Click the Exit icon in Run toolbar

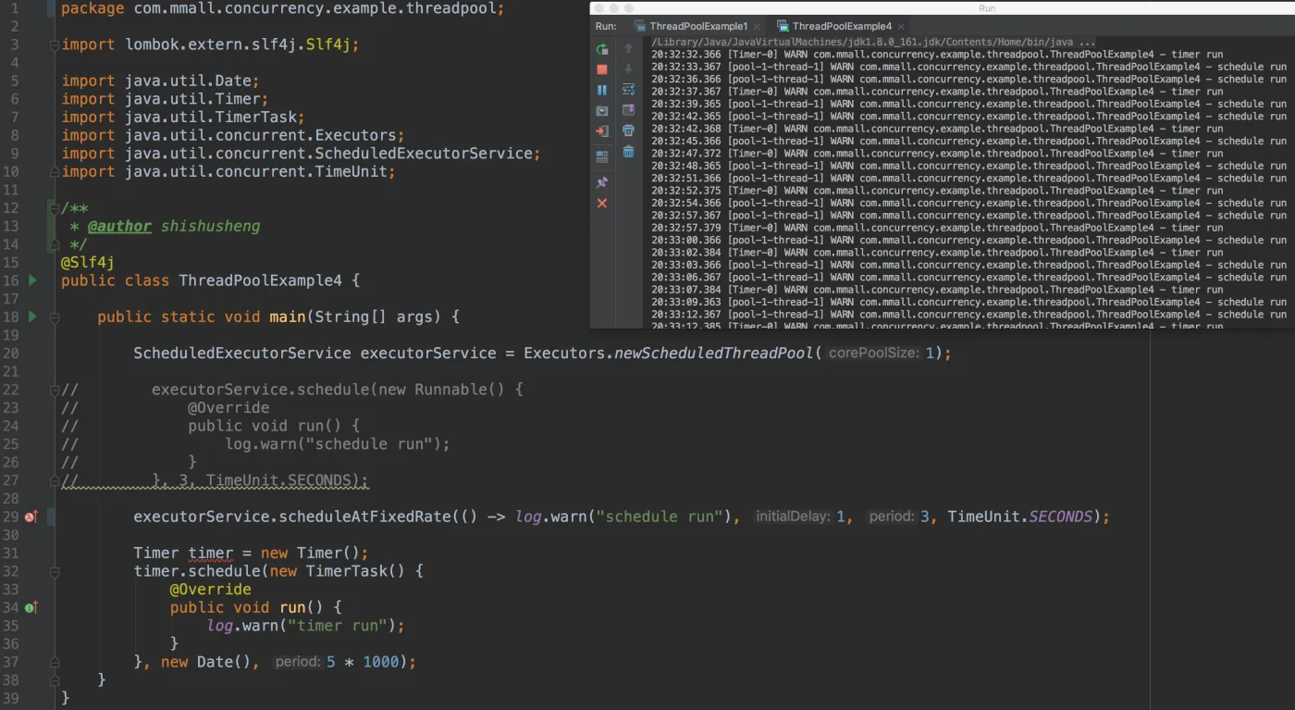602,131
